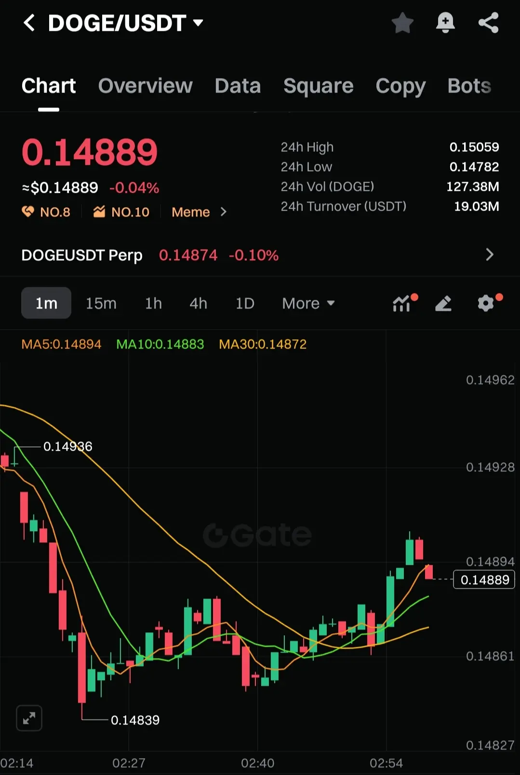
Task: Tap the NO.8 heart rank icon
Action: pyautogui.click(x=28, y=212)
